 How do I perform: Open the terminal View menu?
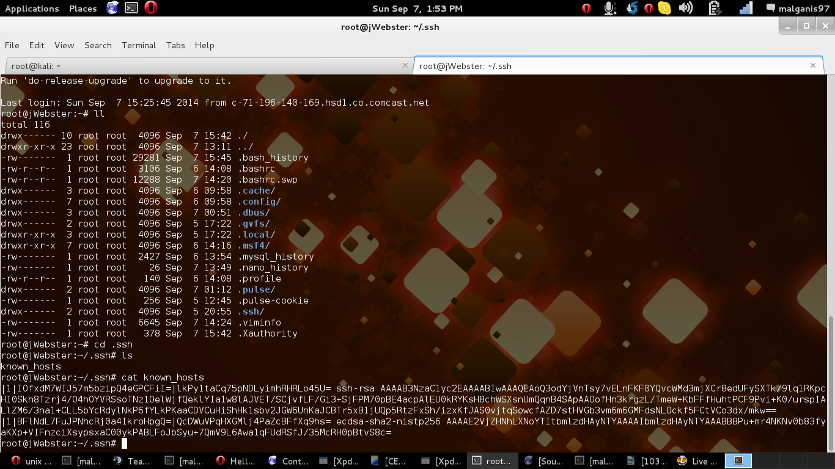click(64, 45)
